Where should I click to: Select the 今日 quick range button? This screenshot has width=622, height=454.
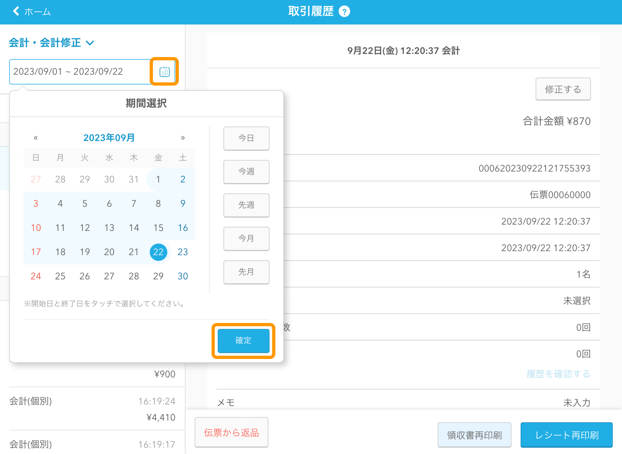[x=246, y=138]
